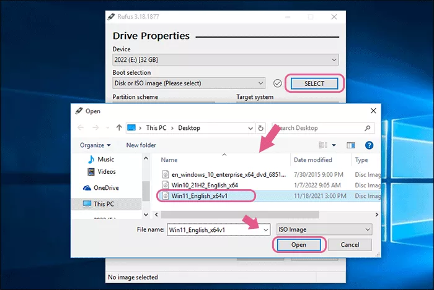This screenshot has width=434, height=290.
Task: Click the Open button
Action: tap(299, 245)
